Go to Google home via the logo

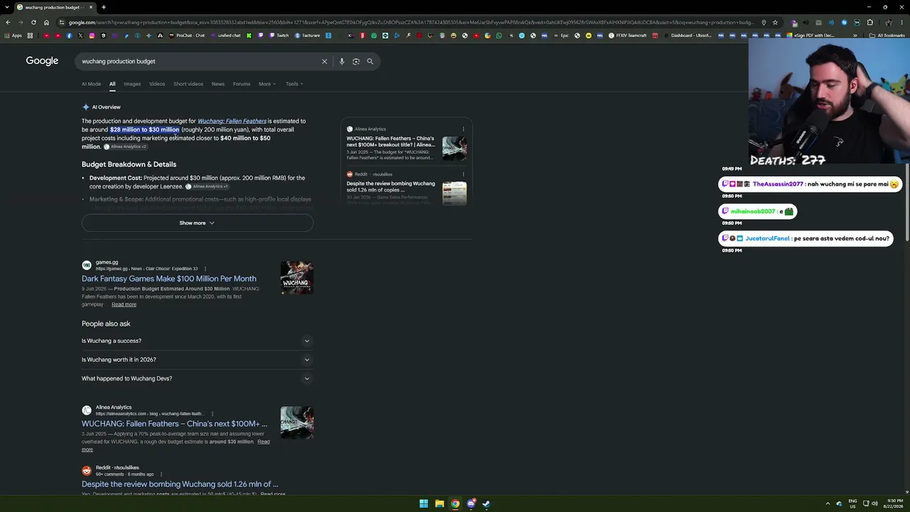(x=42, y=61)
